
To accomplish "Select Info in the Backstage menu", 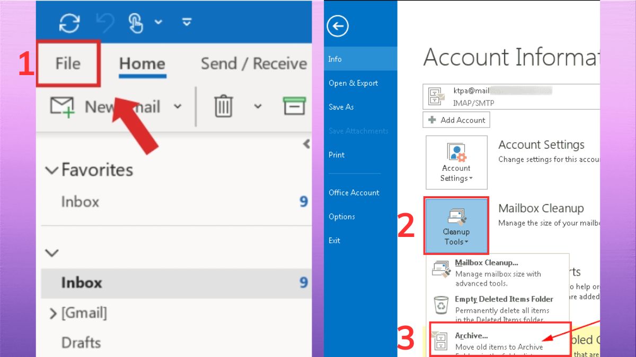I will 360,59.
